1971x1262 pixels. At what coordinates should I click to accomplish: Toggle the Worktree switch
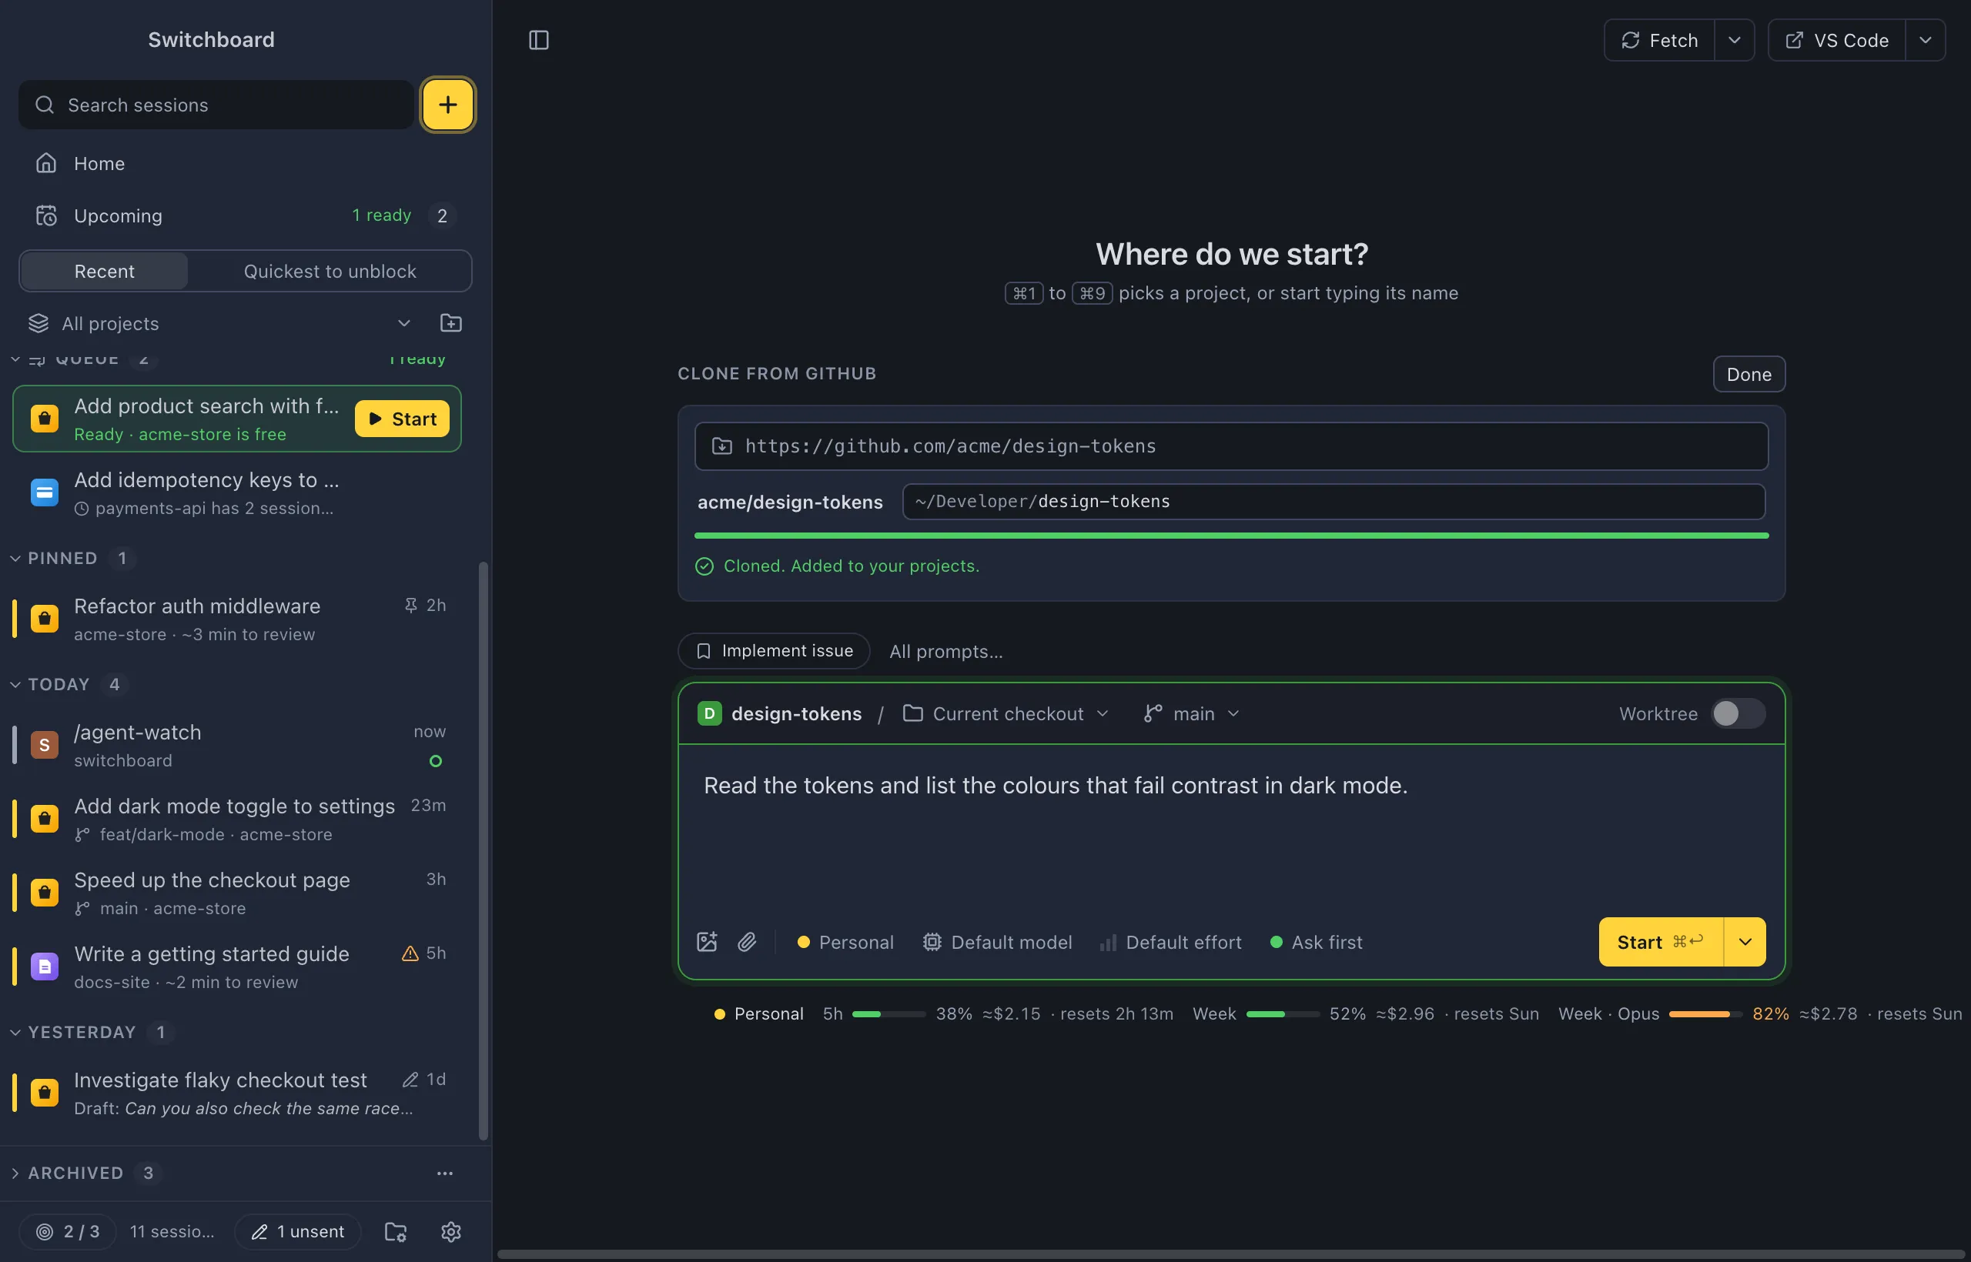[1738, 714]
